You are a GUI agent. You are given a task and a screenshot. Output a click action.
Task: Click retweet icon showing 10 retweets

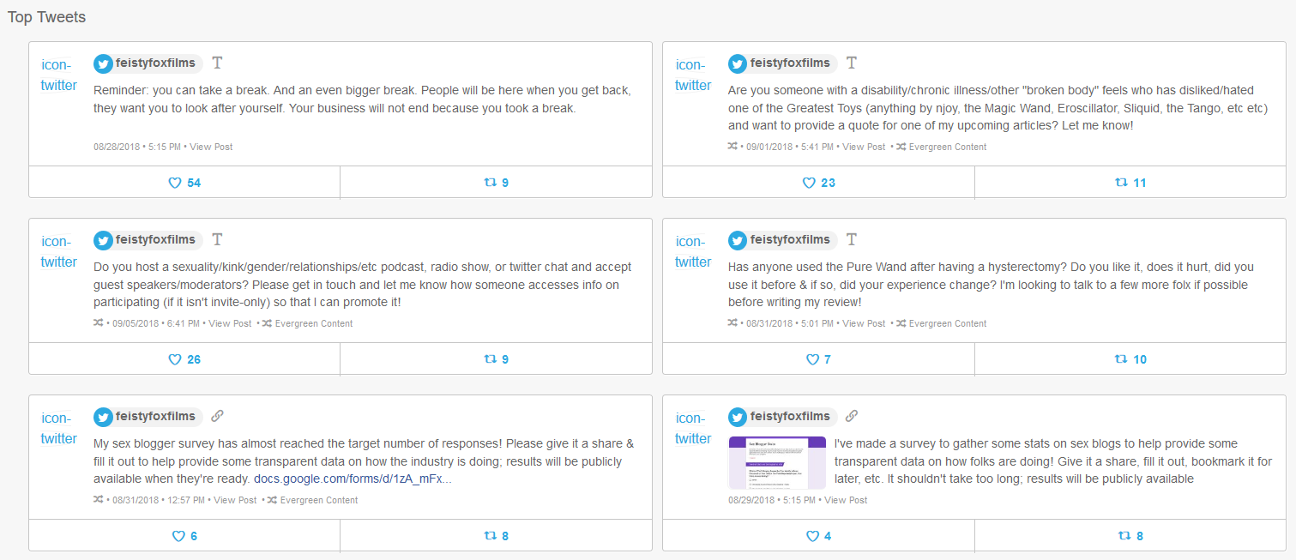pyautogui.click(x=1121, y=359)
